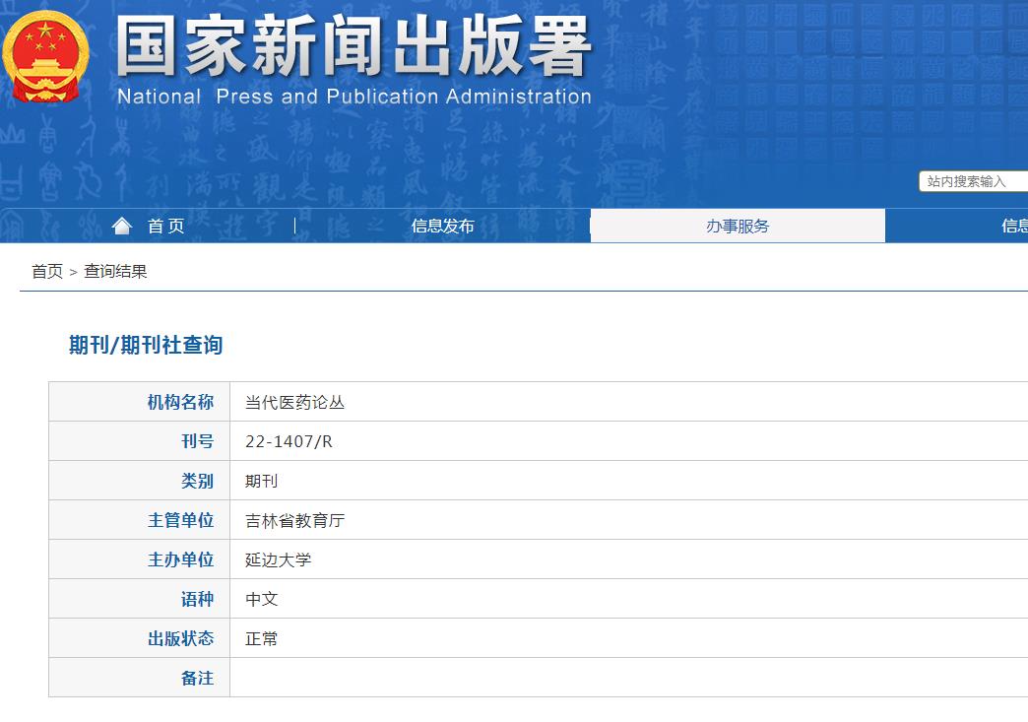This screenshot has height=722, width=1028.
Task: Switch to the 信息发布 tab
Action: click(x=442, y=225)
